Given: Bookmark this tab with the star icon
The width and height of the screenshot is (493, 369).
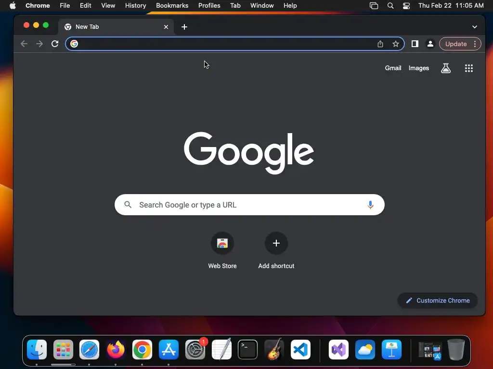Looking at the screenshot, I should pyautogui.click(x=396, y=44).
